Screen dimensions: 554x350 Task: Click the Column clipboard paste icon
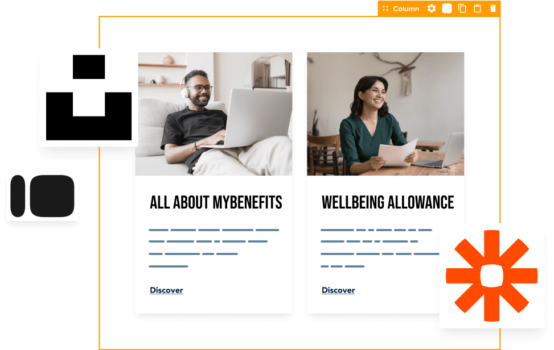tap(477, 9)
